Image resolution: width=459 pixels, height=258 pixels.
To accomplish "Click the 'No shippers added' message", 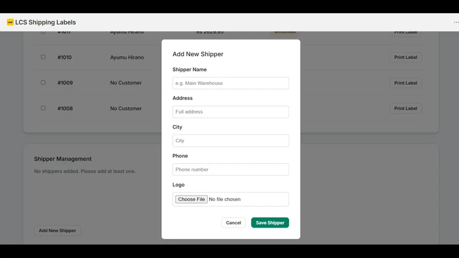I will (x=85, y=171).
